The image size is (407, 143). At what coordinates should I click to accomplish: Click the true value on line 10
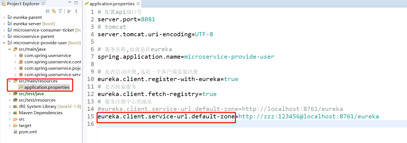[231, 79]
